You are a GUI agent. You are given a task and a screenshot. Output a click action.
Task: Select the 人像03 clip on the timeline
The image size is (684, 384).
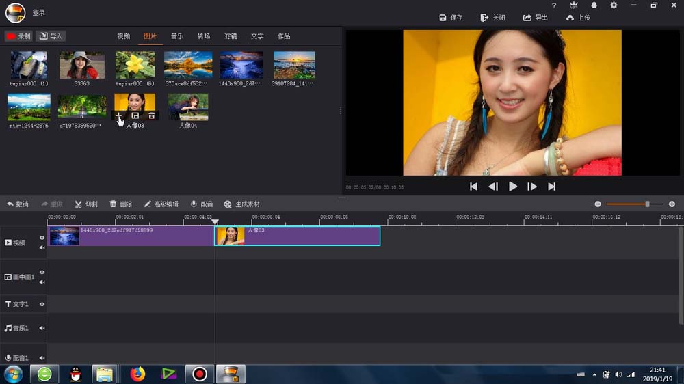coord(297,236)
